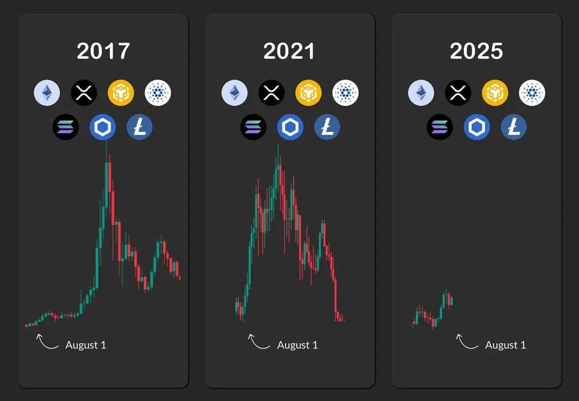Click the 2025 heading
This screenshot has width=579, height=401.
coord(476,51)
